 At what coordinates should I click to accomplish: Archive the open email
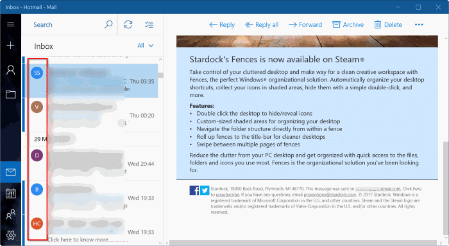pos(348,25)
